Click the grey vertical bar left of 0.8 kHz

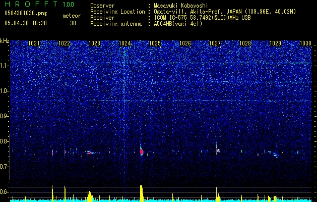click(10, 157)
